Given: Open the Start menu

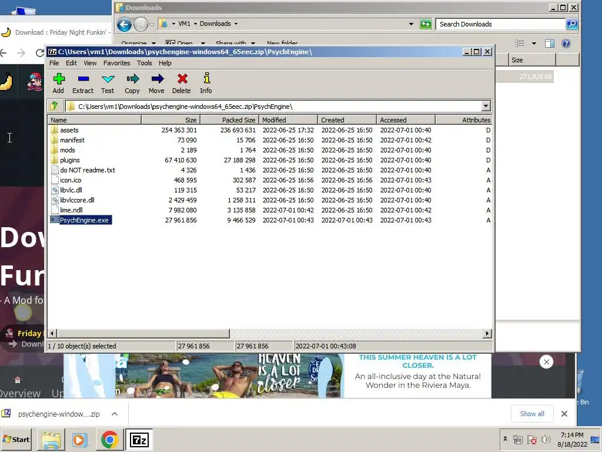Looking at the screenshot, I should (16, 439).
